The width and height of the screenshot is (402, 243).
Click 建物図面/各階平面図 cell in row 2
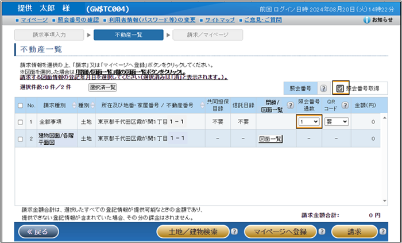57,139
